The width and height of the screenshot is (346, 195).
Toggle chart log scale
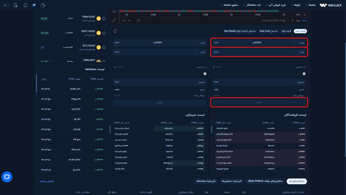pos(298,21)
